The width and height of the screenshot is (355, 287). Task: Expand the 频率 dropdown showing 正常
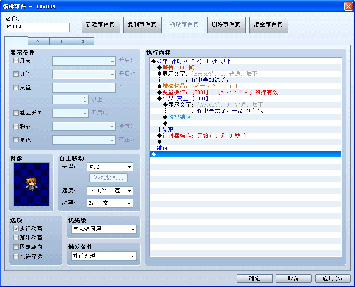110,203
